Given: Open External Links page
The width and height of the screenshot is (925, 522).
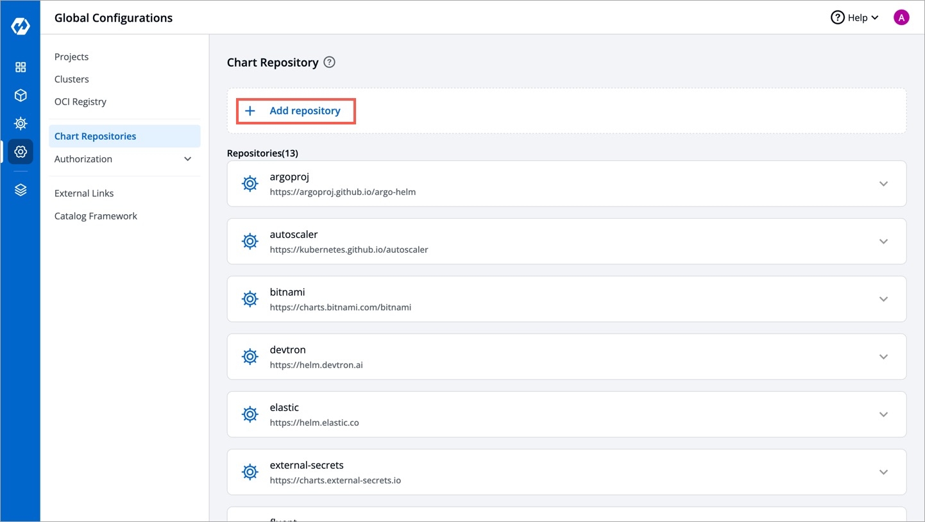Looking at the screenshot, I should click(84, 193).
